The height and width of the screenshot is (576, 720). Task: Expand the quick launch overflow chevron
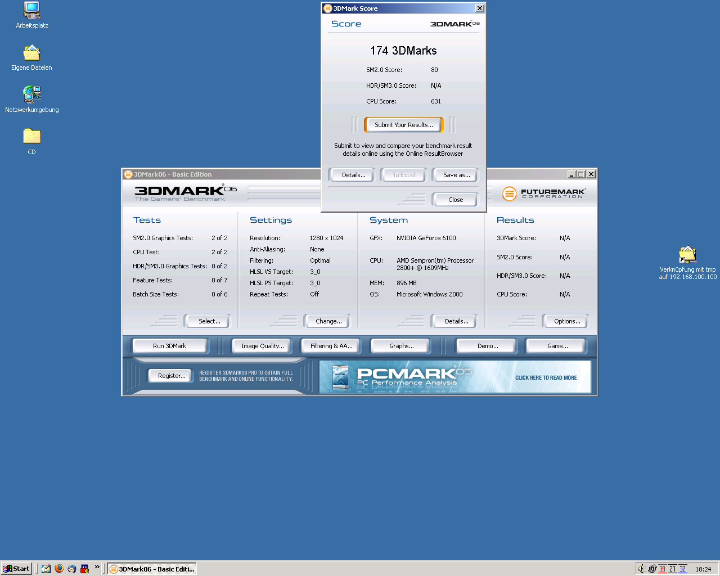(x=97, y=567)
